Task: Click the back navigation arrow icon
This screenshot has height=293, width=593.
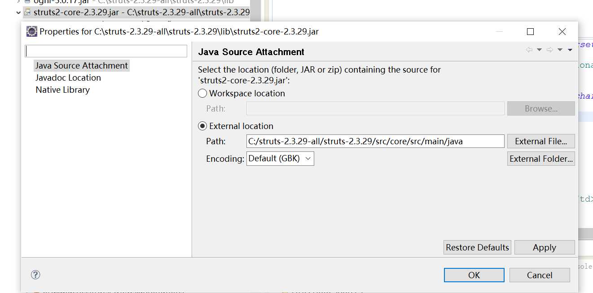Action: point(529,50)
